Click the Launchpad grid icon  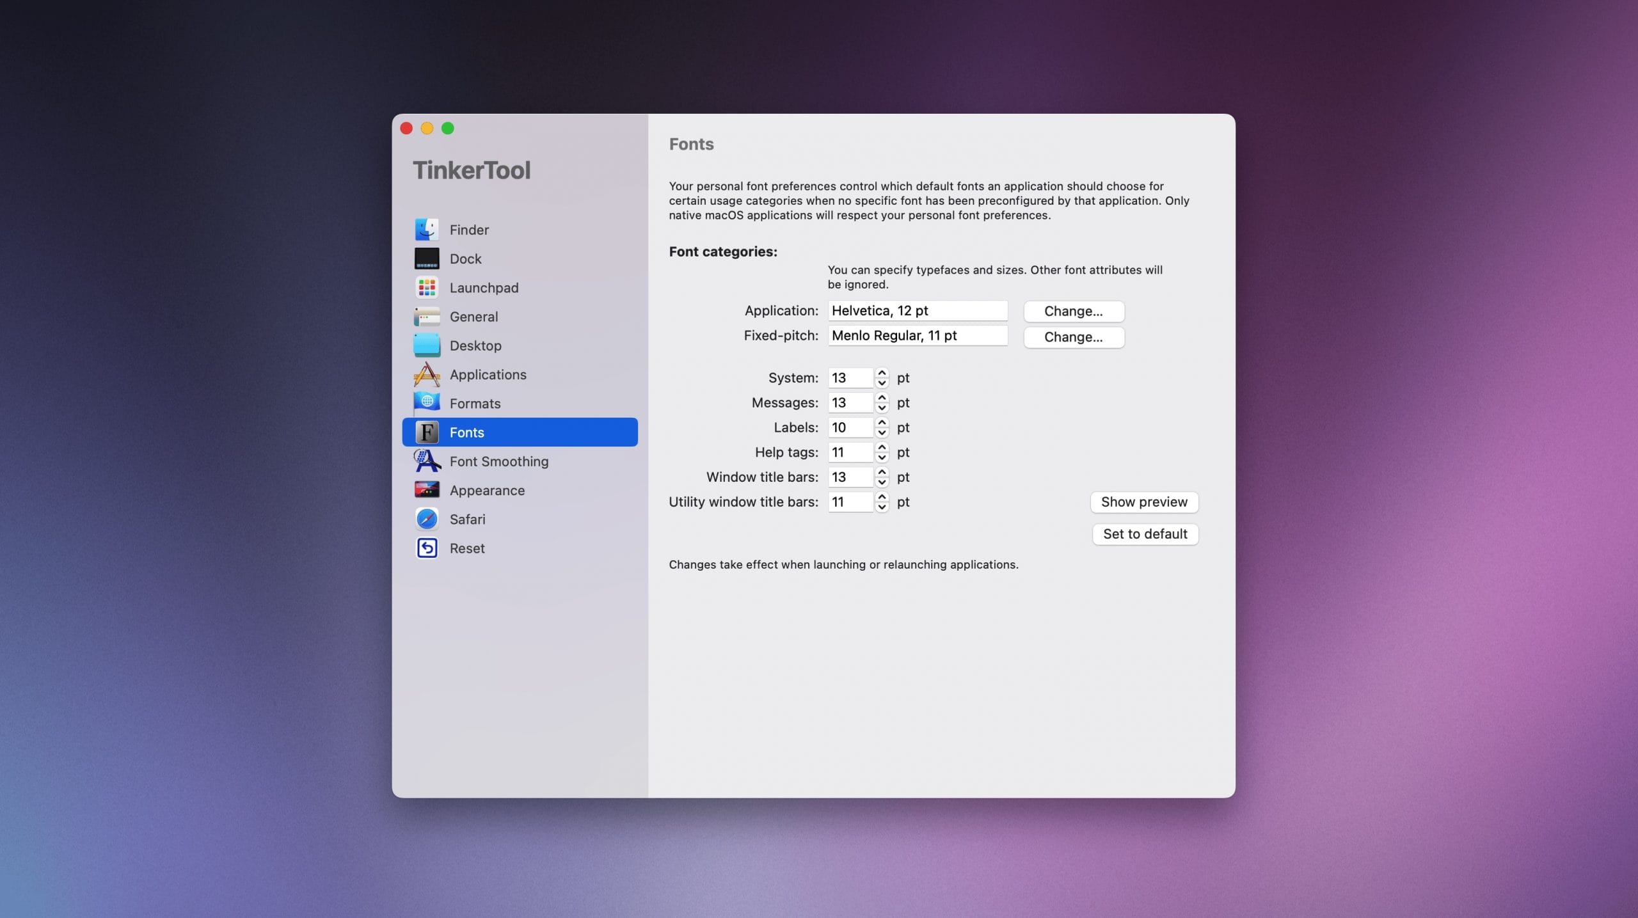coord(427,288)
